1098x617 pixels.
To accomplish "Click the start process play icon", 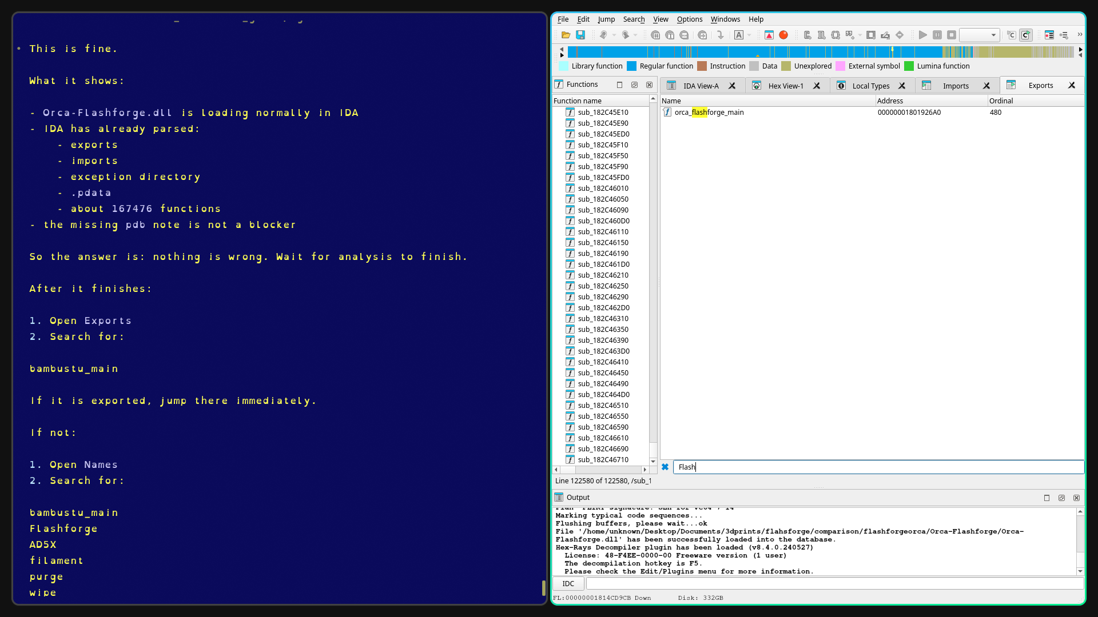I will tap(922, 35).
